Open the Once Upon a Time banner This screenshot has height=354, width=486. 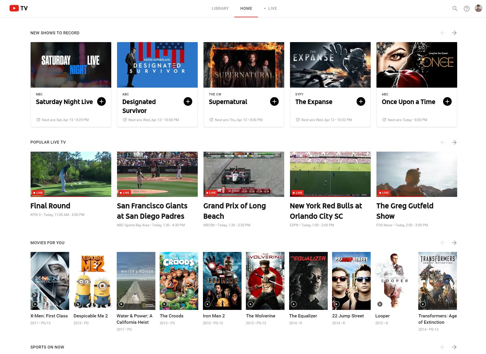click(417, 65)
